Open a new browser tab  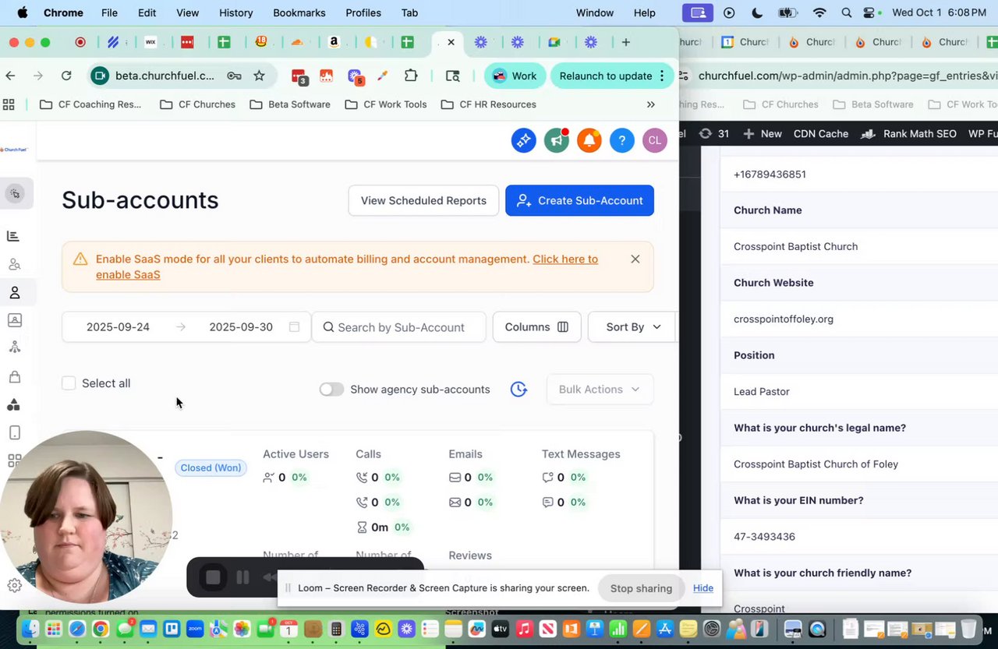625,42
